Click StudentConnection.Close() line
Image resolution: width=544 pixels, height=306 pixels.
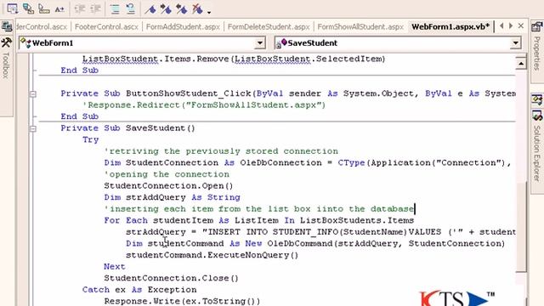[172, 278]
